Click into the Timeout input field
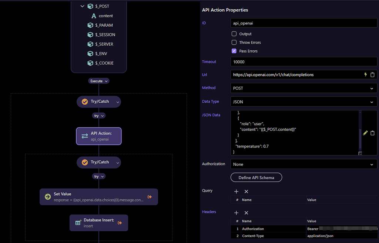Viewport: 379px width, 243px height. [303, 62]
